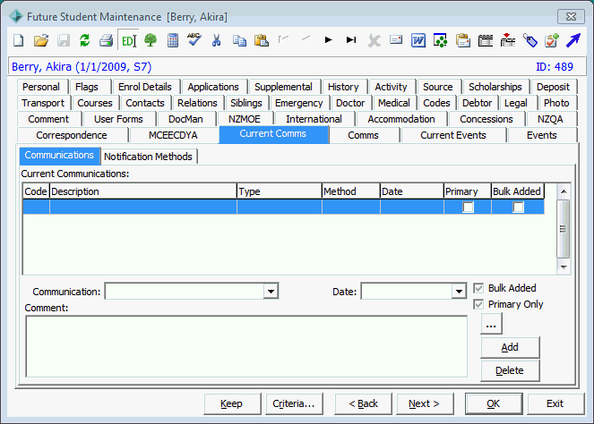
Task: Click the Method column header
Action: tap(351, 191)
